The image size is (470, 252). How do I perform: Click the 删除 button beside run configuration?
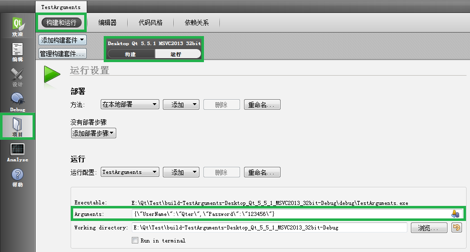click(221, 172)
